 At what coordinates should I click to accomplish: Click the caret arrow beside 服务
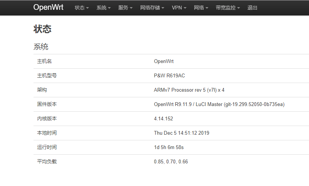[131, 8]
